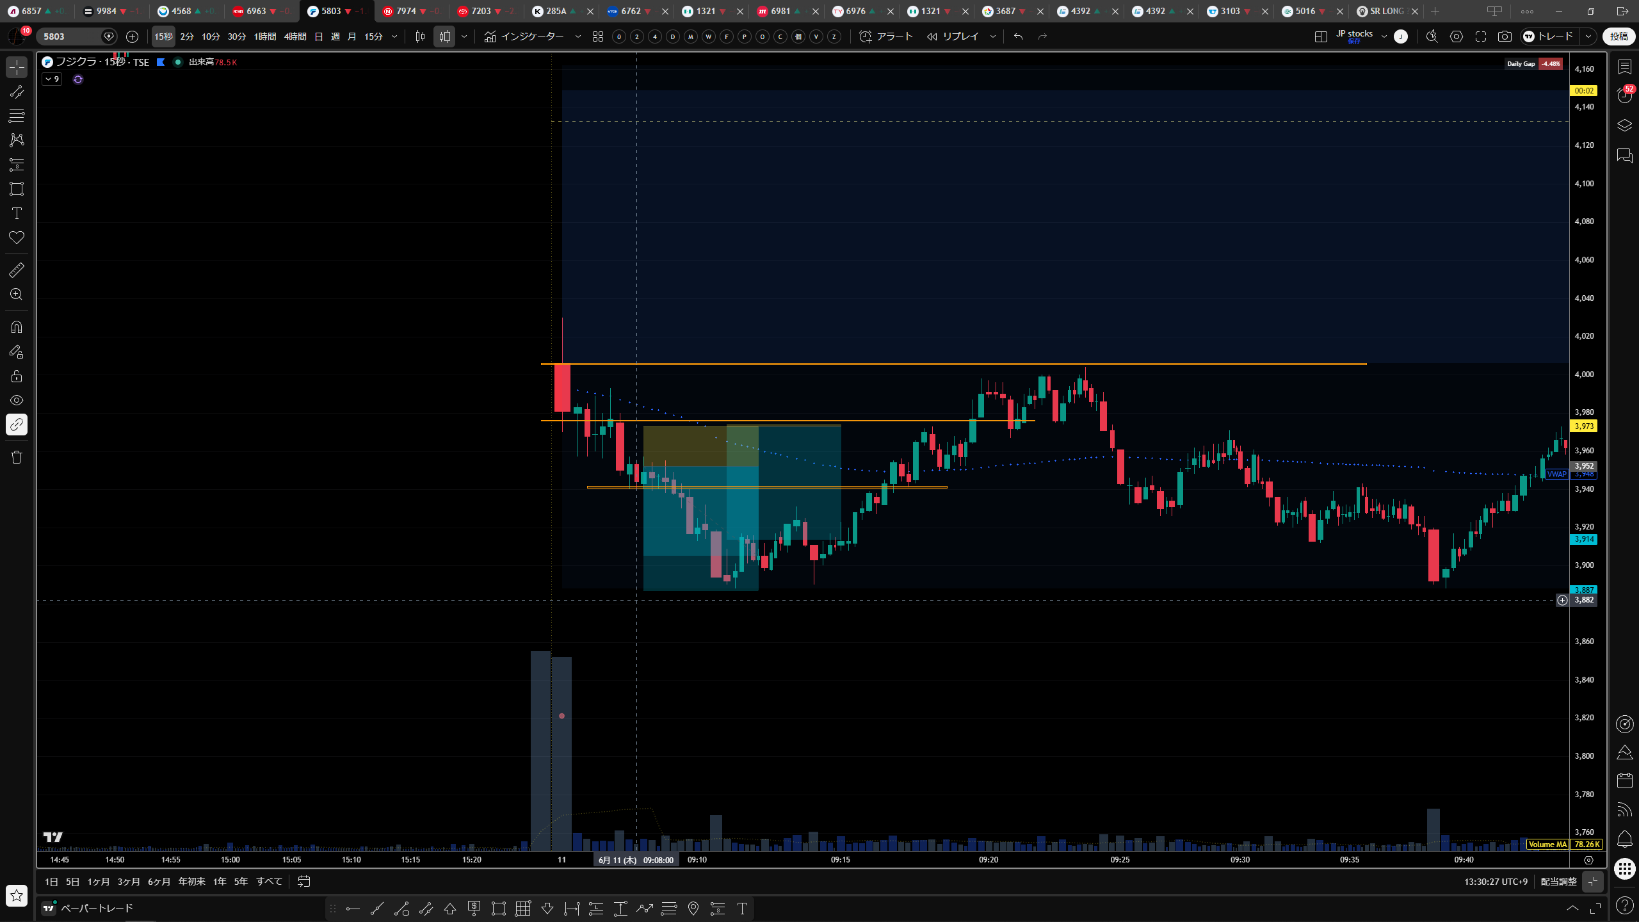Toggle hide all drawings eye icon
This screenshot has height=922, width=1639.
point(17,400)
